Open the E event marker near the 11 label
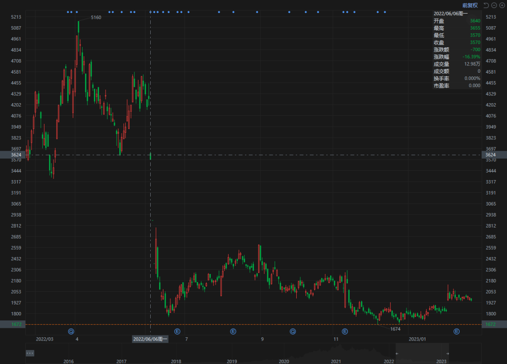507x364 pixels. coord(345,331)
